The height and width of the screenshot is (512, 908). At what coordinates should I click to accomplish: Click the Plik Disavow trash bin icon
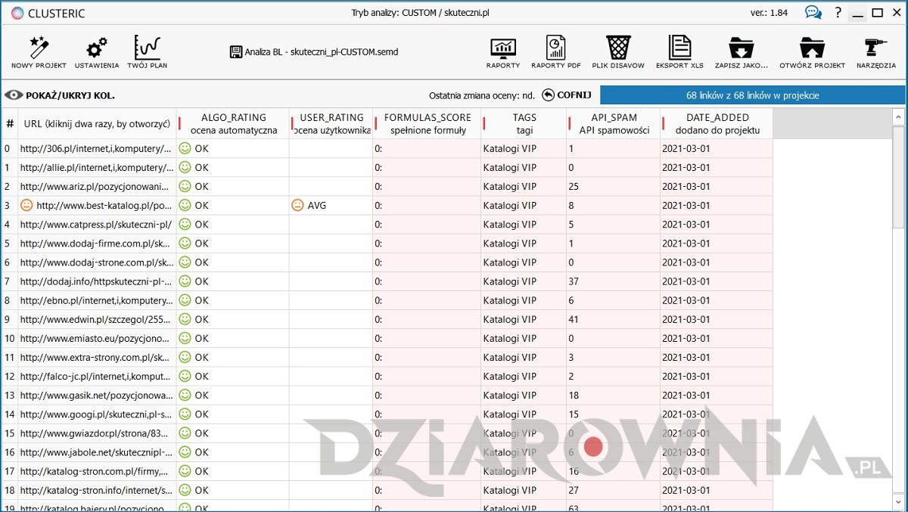point(618,50)
